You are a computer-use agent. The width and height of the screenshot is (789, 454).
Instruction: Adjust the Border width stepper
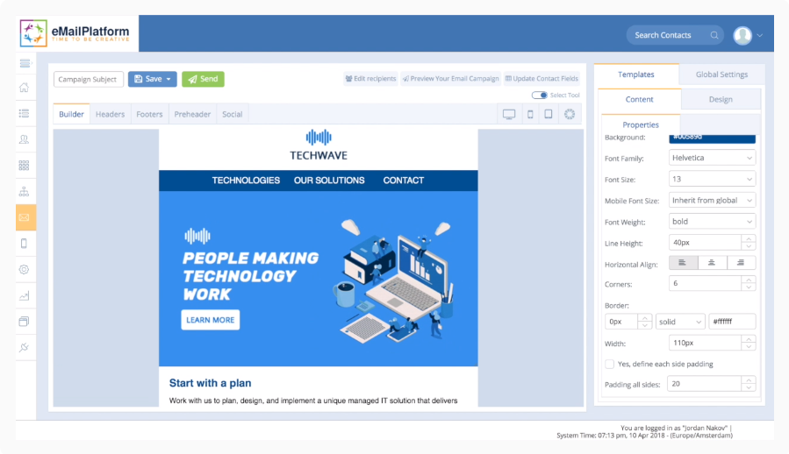pos(644,322)
